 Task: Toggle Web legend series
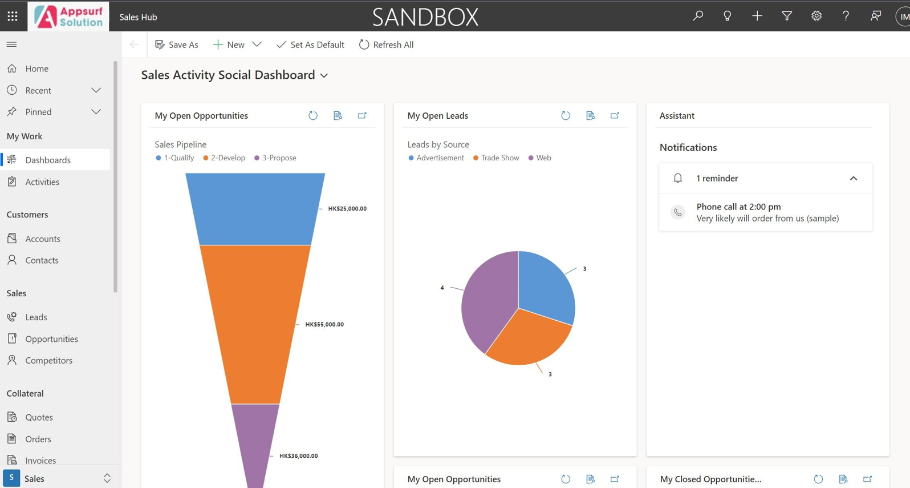click(539, 158)
